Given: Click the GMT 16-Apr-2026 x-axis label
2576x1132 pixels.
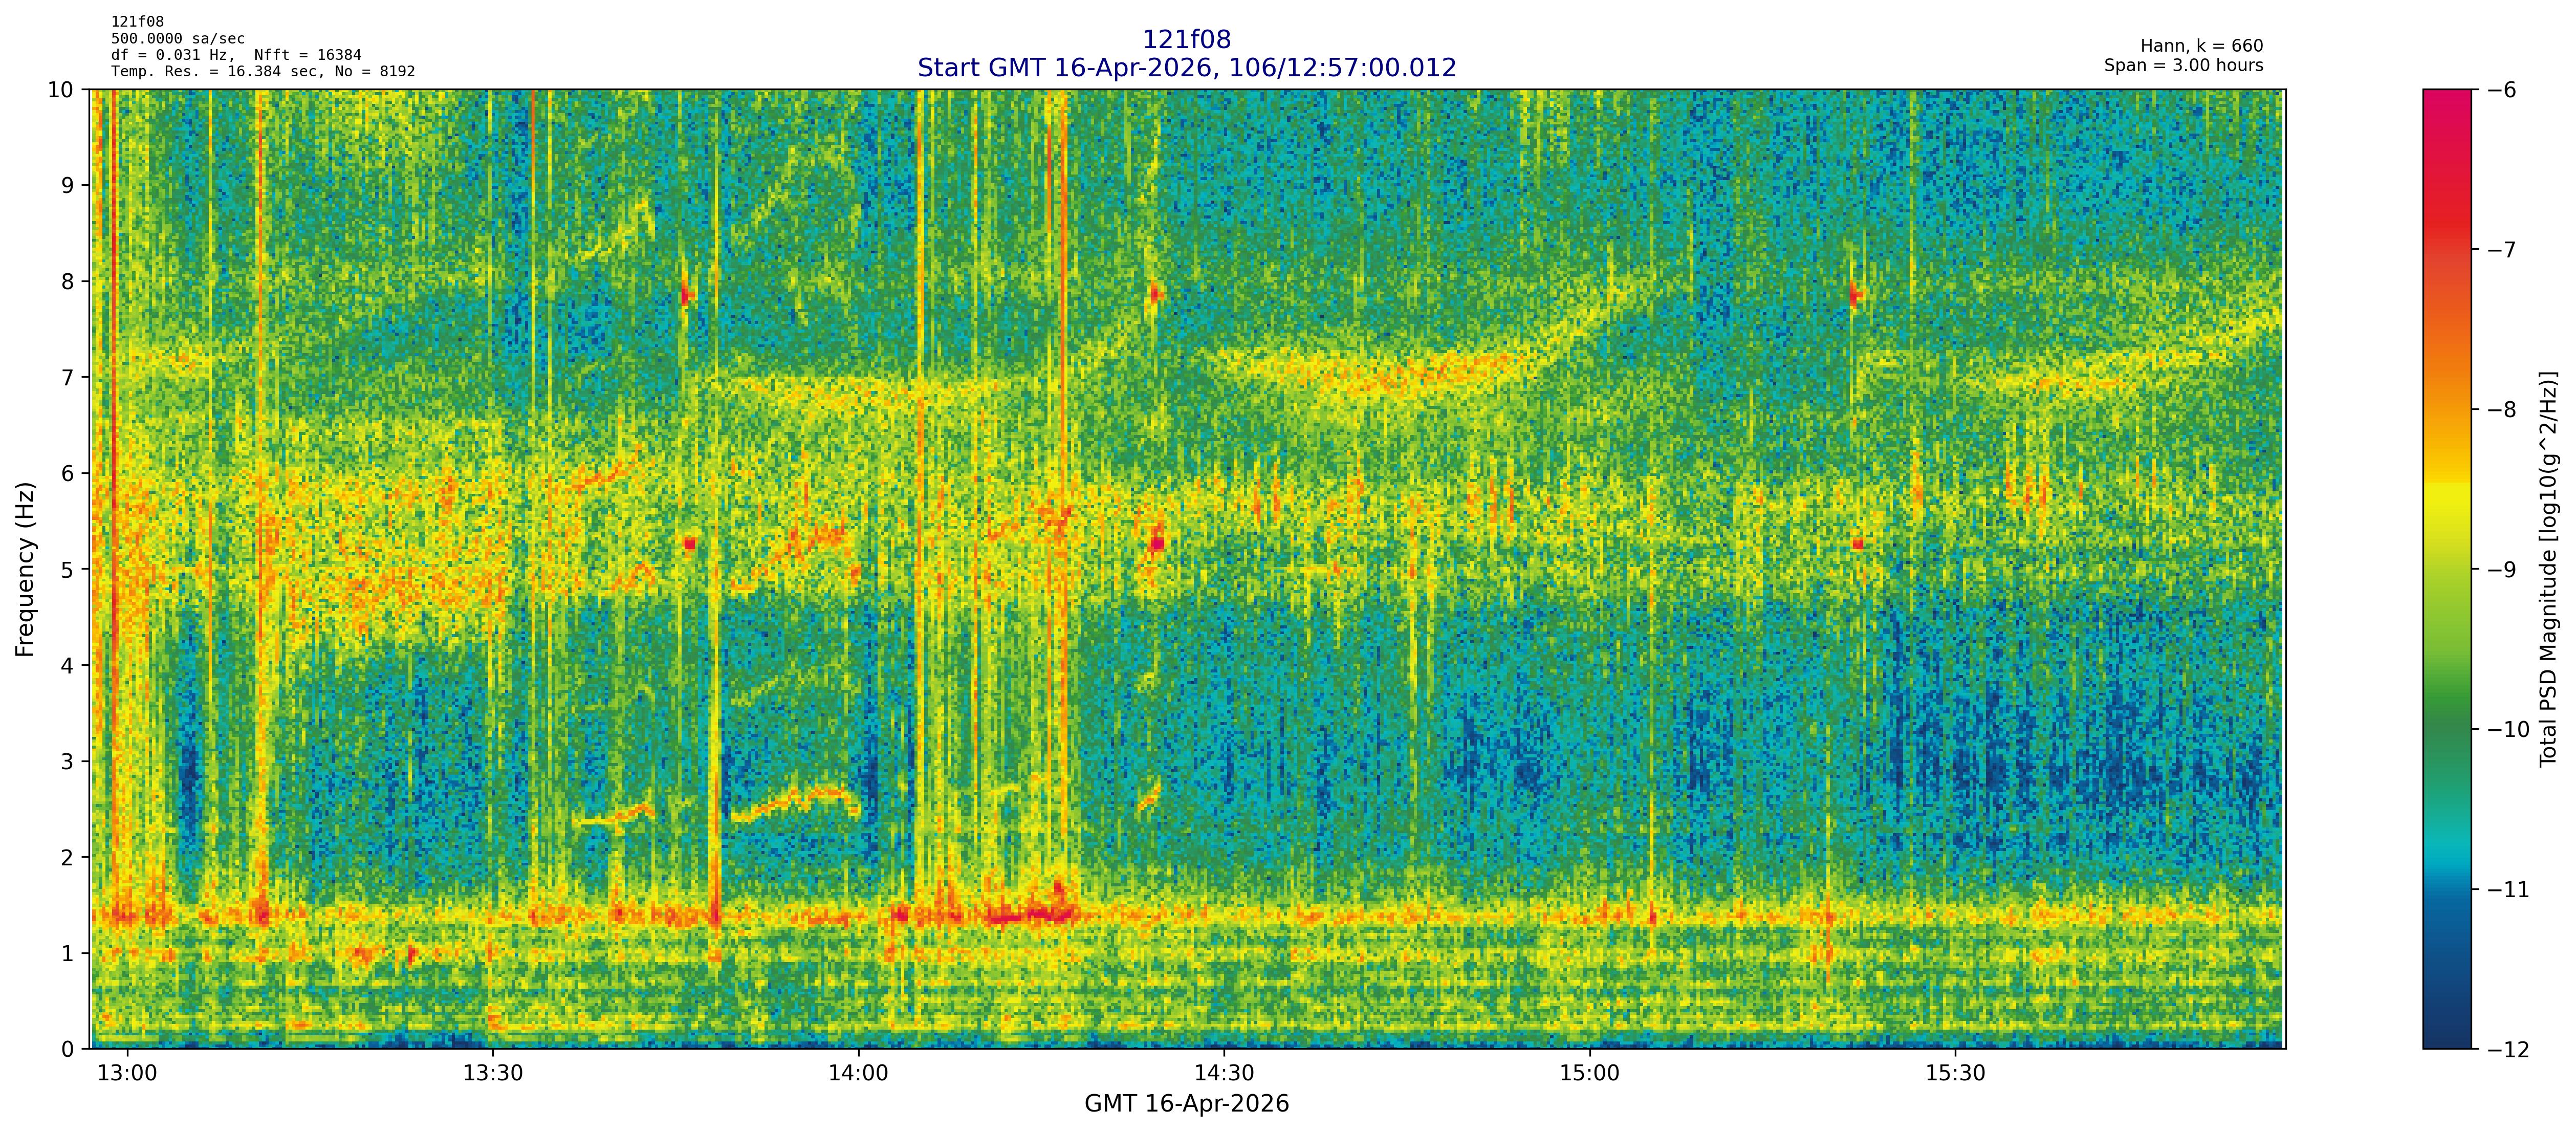Looking at the screenshot, I should [x=1186, y=1104].
